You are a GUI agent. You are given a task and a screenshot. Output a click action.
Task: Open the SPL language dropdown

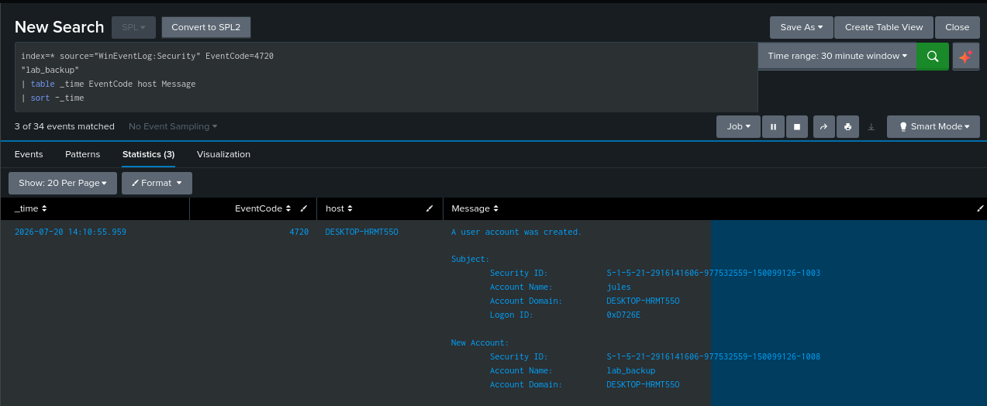pyautogui.click(x=133, y=27)
